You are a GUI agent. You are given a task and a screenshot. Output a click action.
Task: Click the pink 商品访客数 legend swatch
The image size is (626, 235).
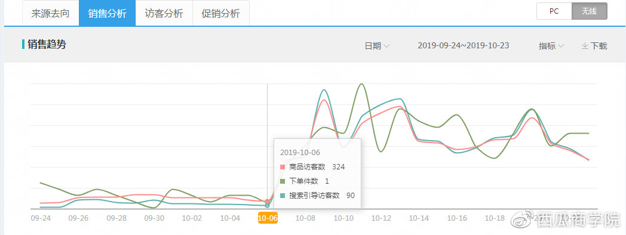(x=283, y=167)
